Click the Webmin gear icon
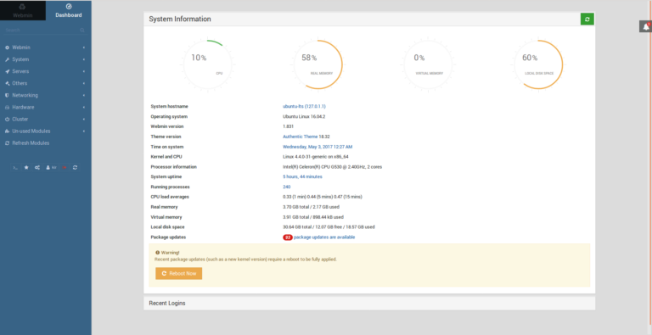 7,47
